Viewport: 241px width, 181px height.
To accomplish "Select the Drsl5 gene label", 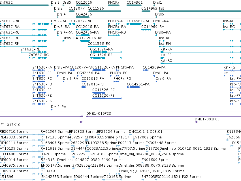I will (x=67, y=3).
